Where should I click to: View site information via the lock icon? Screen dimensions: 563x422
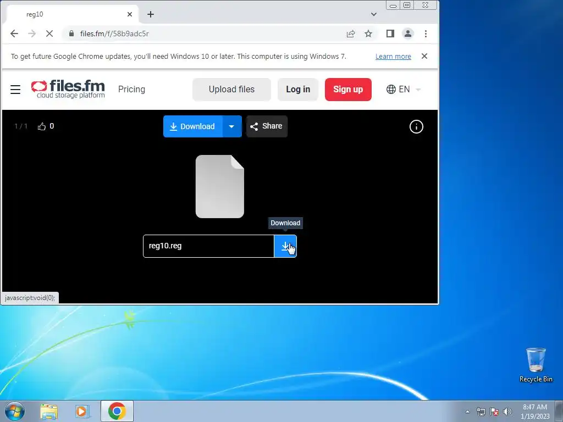point(71,34)
